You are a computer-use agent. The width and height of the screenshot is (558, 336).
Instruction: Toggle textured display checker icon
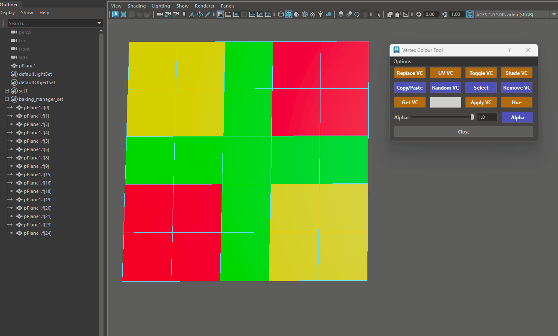[x=313, y=14]
